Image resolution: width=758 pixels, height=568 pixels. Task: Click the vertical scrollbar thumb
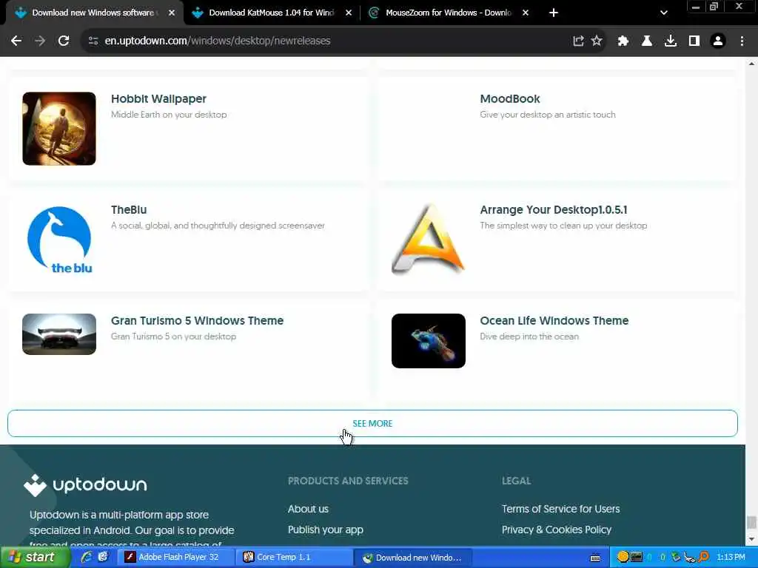(752, 523)
